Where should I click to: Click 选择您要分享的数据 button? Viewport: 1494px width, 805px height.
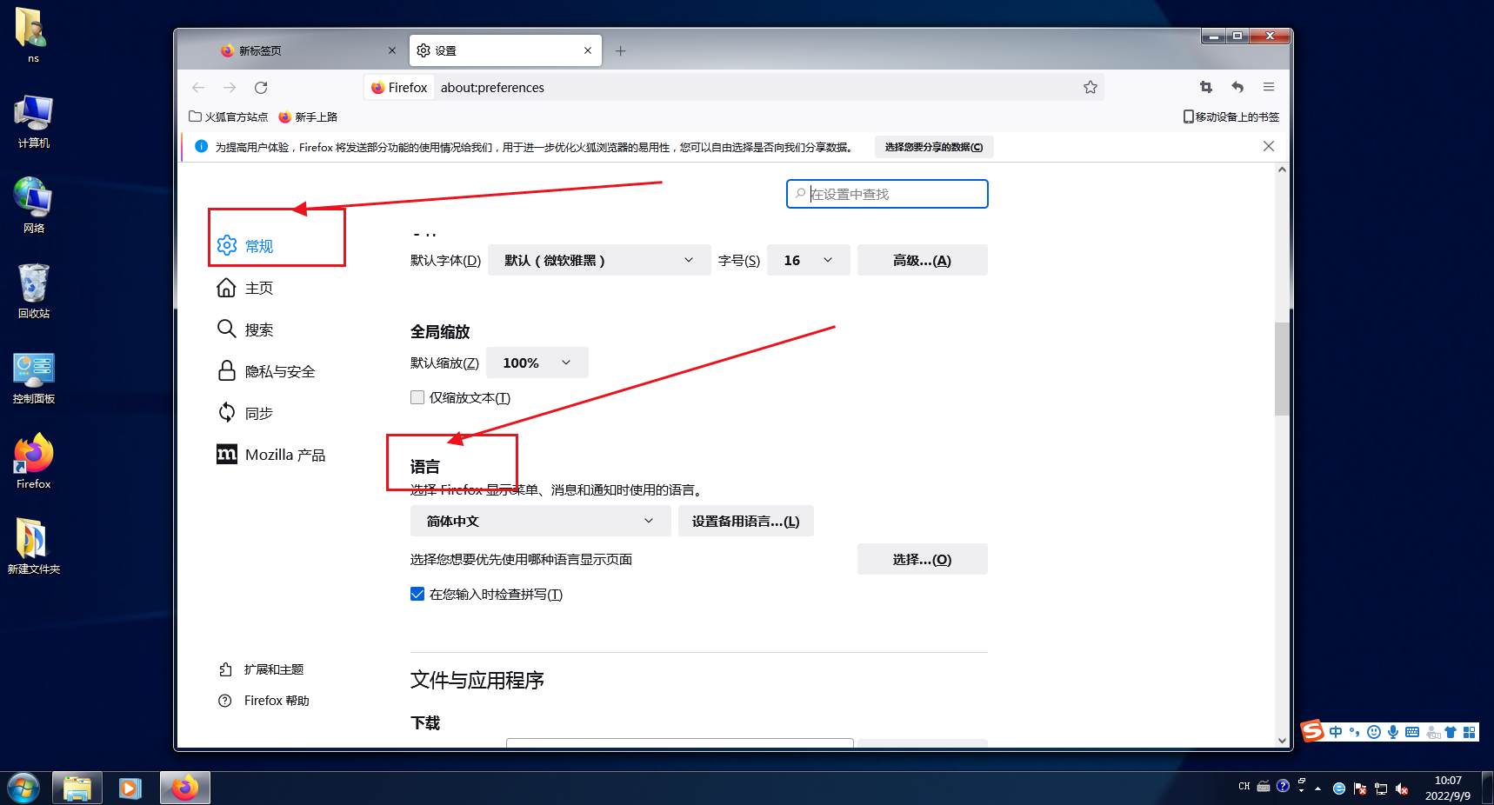tap(934, 147)
